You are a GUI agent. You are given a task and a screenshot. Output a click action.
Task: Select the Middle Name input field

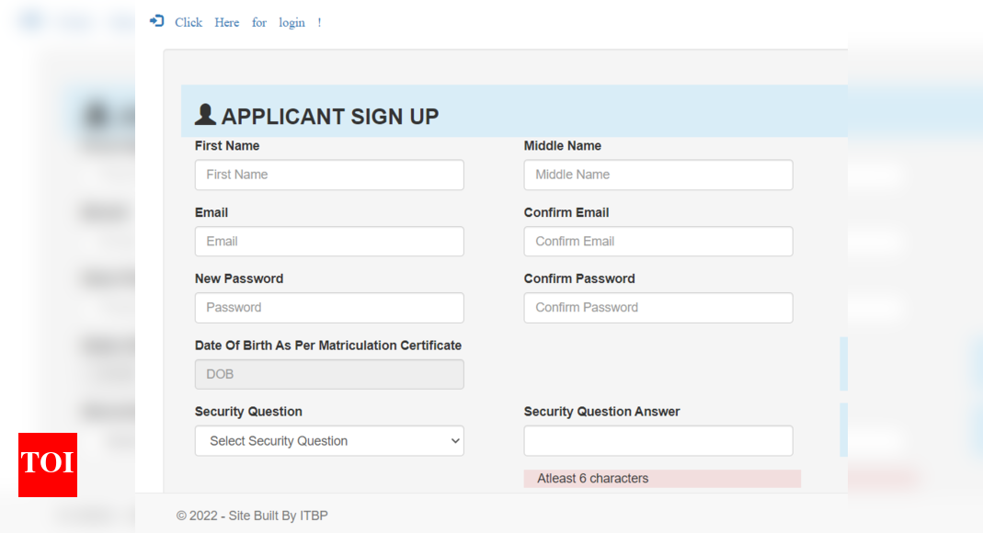(658, 175)
